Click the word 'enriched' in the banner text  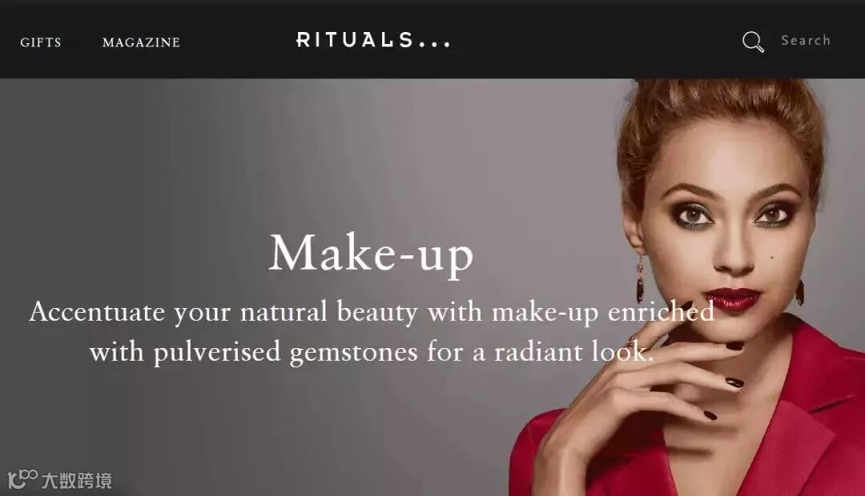(661, 312)
